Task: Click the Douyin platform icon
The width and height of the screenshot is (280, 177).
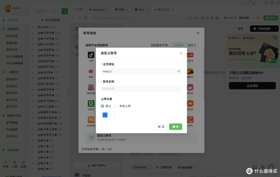Action: (x=91, y=55)
